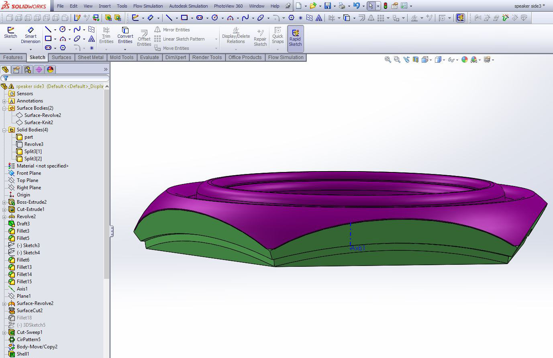Image resolution: width=553 pixels, height=358 pixels.
Task: Toggle the Rapid Sketch button
Action: click(x=295, y=38)
